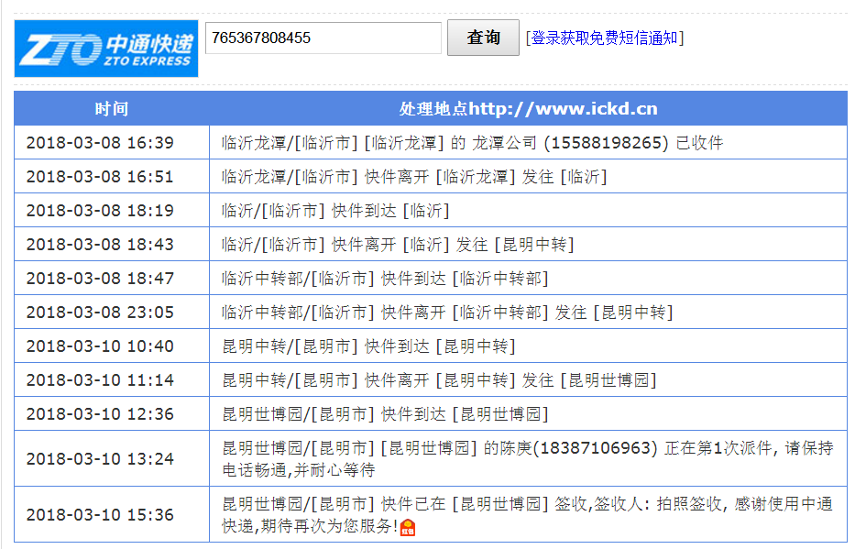This screenshot has height=549, width=866.
Task: Click the 处理地点http://www.ickd.cn header
Action: (x=529, y=109)
